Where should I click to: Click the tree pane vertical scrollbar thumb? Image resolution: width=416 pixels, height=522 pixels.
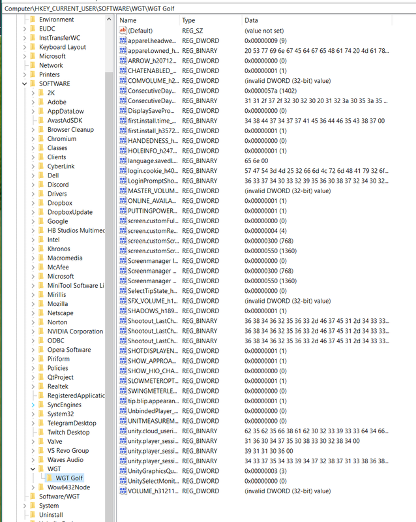(x=109, y=296)
